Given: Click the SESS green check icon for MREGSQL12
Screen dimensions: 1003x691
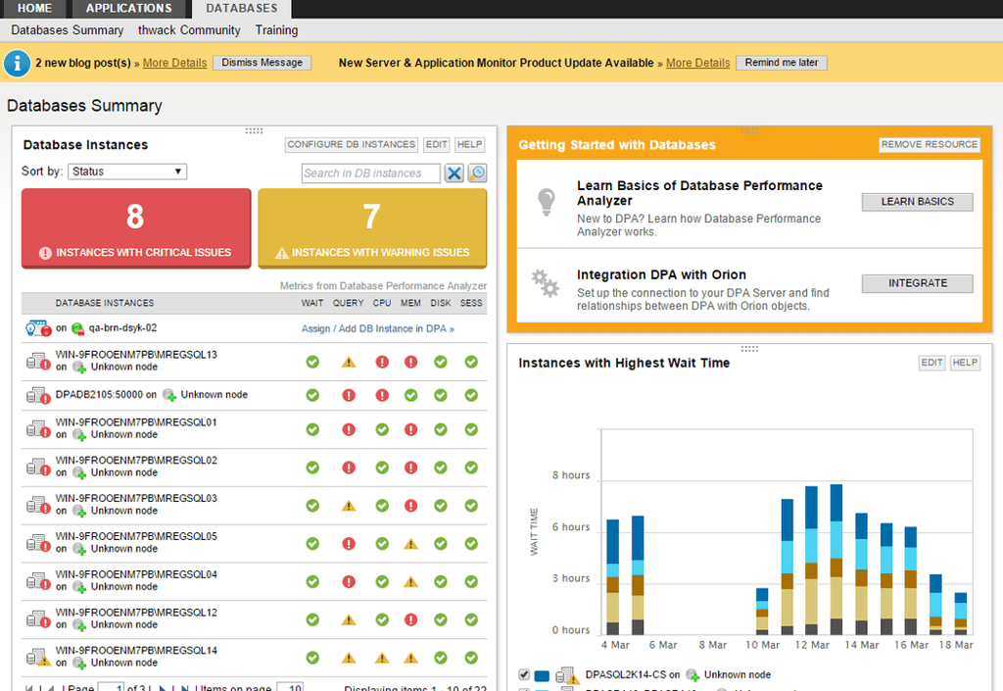Looking at the screenshot, I should pos(471,620).
